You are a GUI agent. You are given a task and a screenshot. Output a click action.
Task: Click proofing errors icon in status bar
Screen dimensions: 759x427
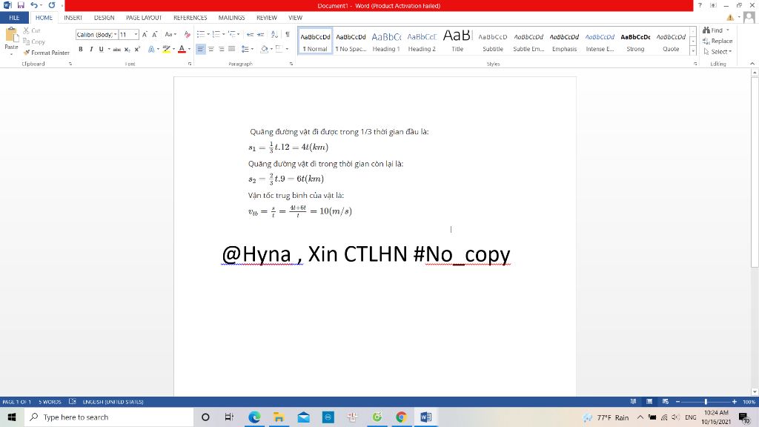pos(73,402)
